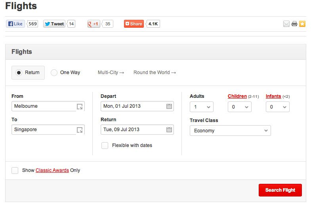
Task: Go to Round the World booking
Action: (x=155, y=72)
